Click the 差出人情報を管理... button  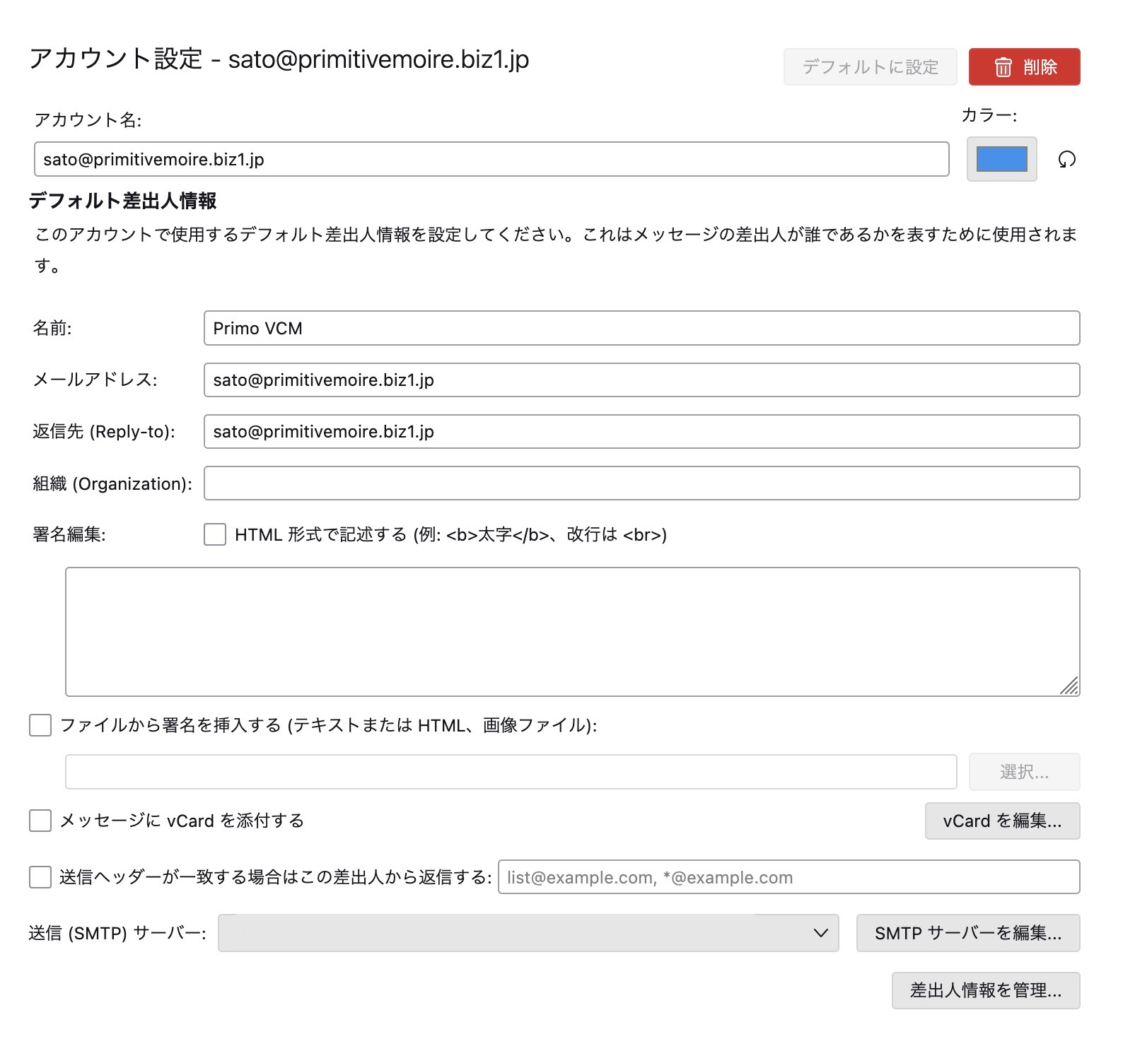[x=985, y=990]
